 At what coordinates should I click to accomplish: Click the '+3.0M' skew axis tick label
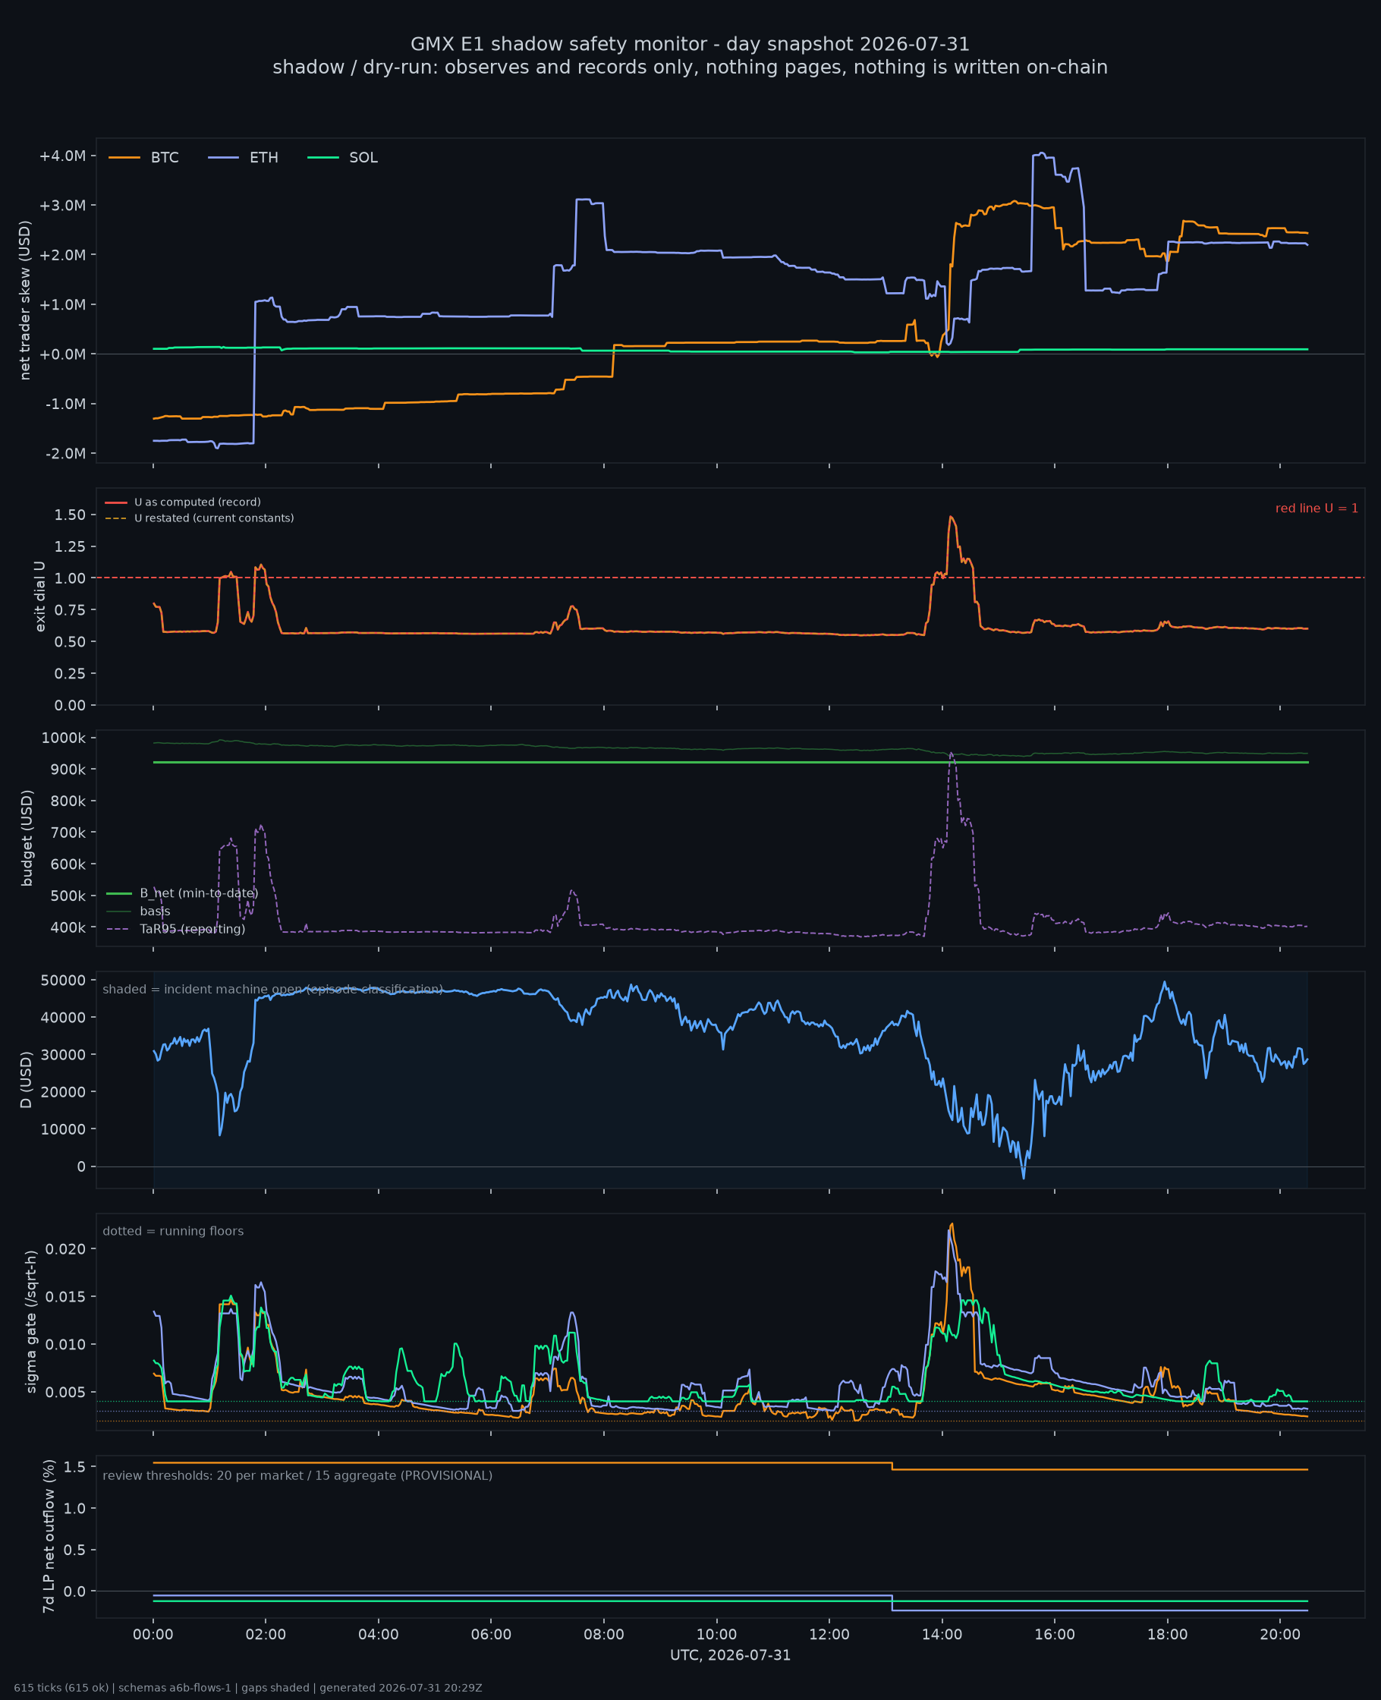(62, 205)
